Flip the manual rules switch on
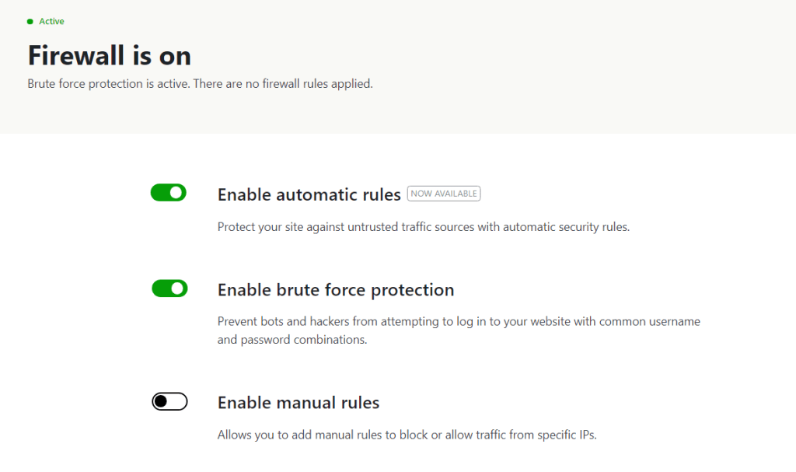Image resolution: width=796 pixels, height=472 pixels. coord(169,401)
